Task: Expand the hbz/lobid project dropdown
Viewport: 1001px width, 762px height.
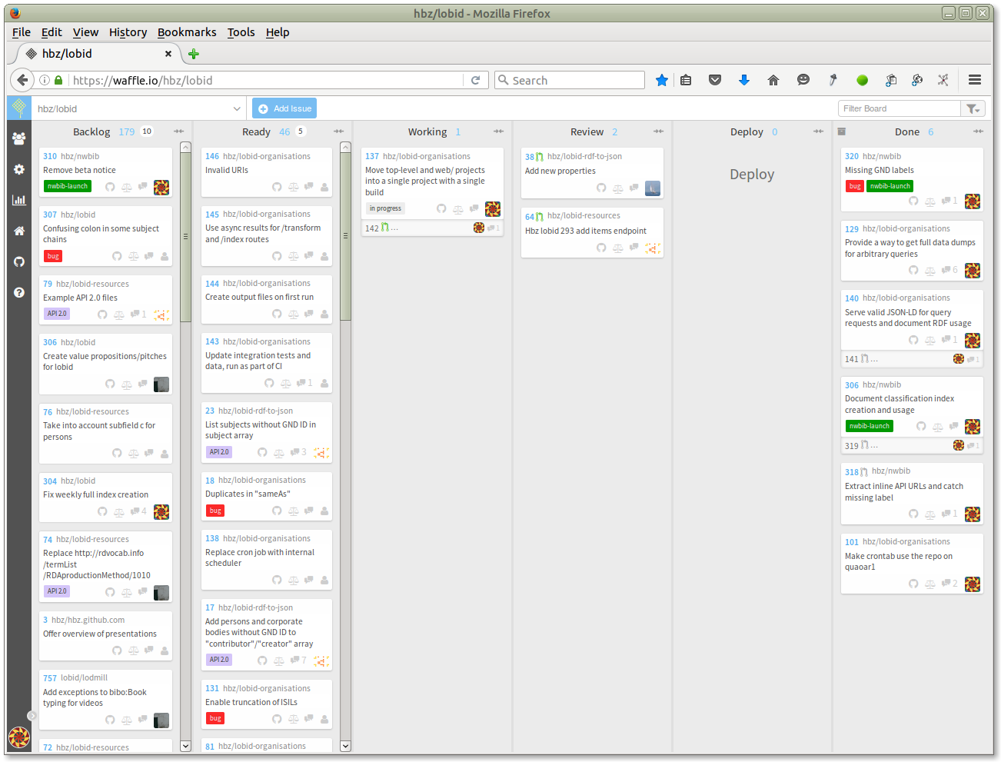Action: pos(237,108)
